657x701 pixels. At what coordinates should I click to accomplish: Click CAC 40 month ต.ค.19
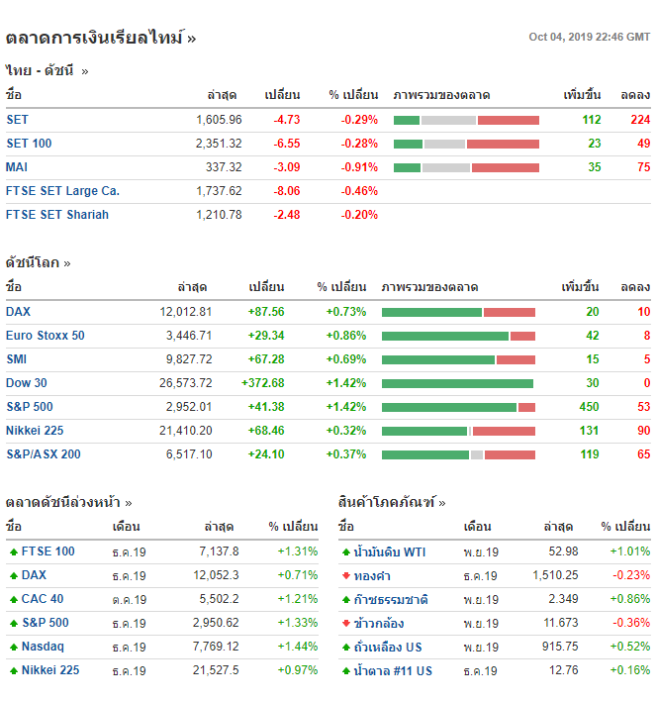click(130, 599)
